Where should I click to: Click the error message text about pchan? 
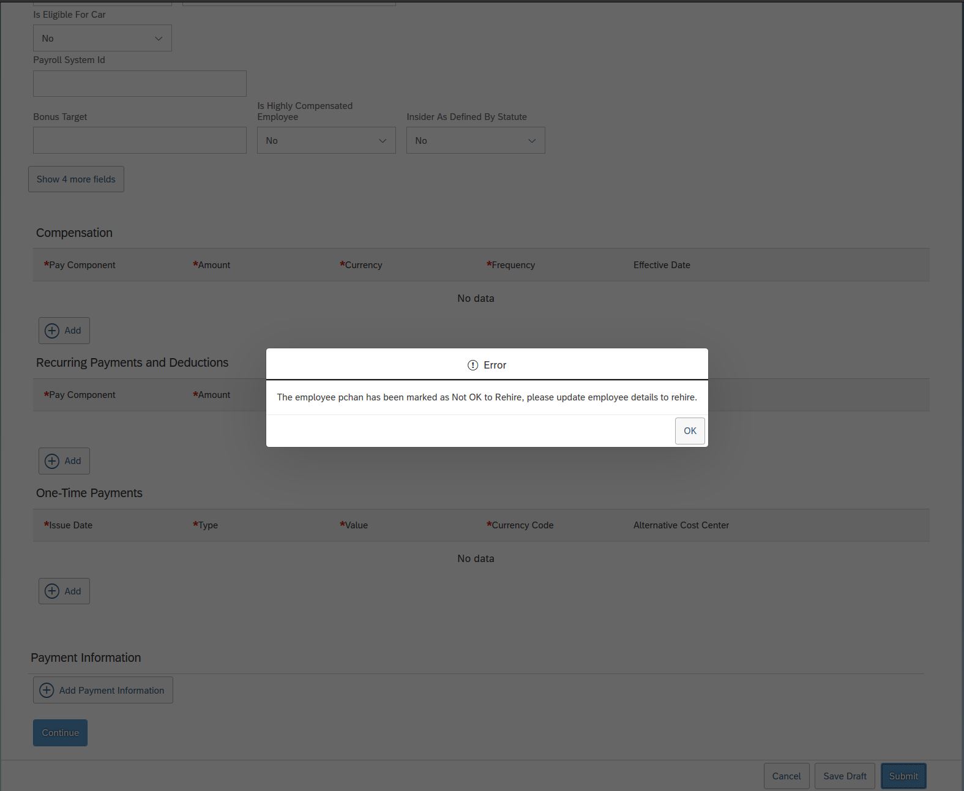[x=487, y=397]
